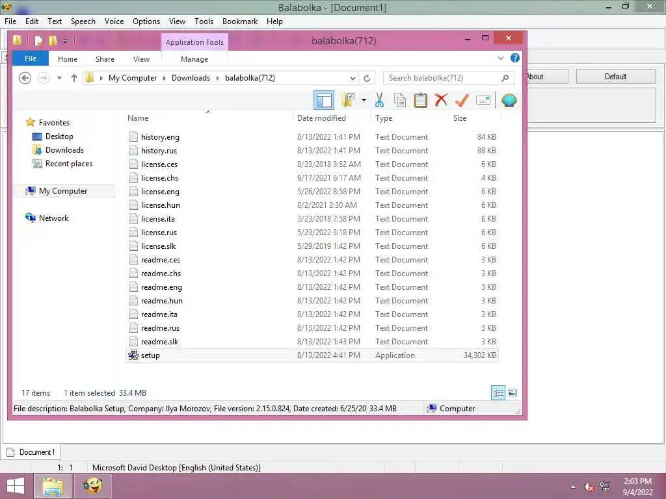The height and width of the screenshot is (499, 666).
Task: Click the Properties icon in Quick Access Toolbar
Action: [38, 41]
